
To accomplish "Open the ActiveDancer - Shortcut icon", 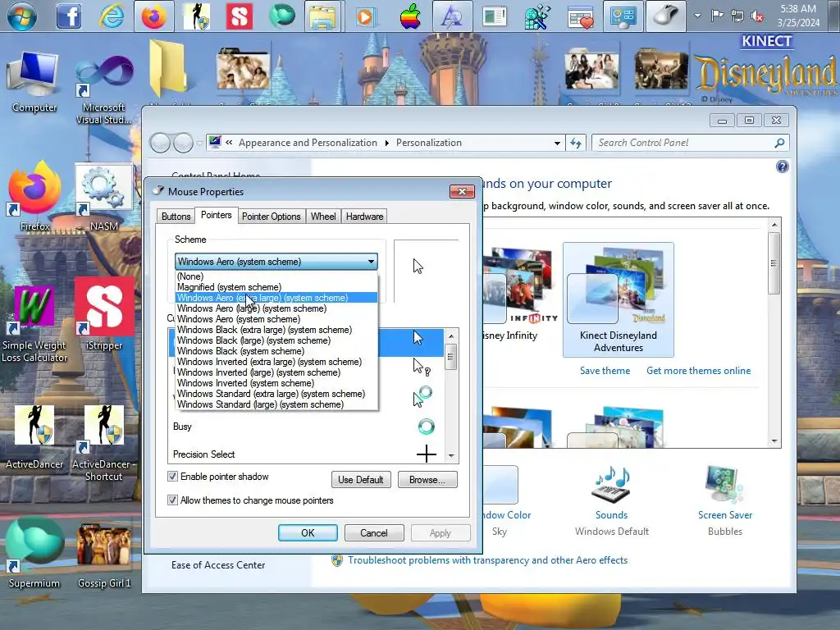I will point(103,444).
